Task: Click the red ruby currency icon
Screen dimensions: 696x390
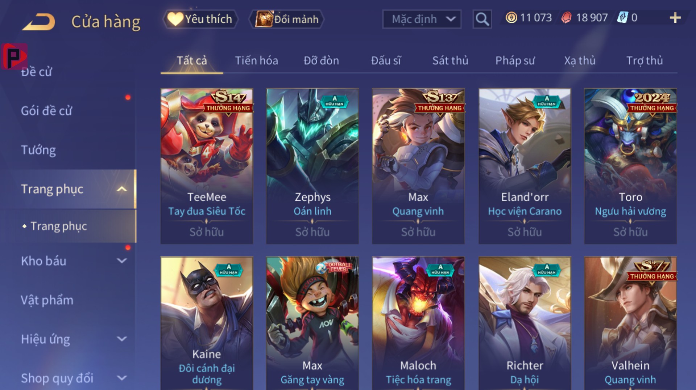Action: click(x=566, y=18)
